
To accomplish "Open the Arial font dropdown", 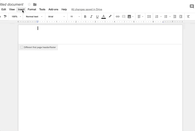I will pos(56,16).
